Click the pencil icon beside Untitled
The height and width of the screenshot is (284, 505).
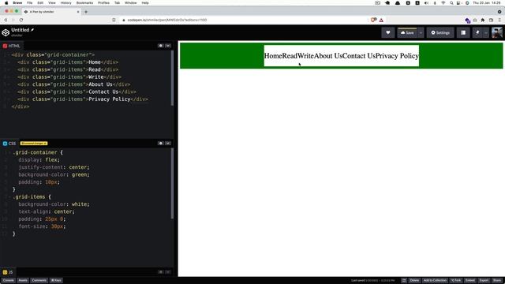(x=32, y=30)
